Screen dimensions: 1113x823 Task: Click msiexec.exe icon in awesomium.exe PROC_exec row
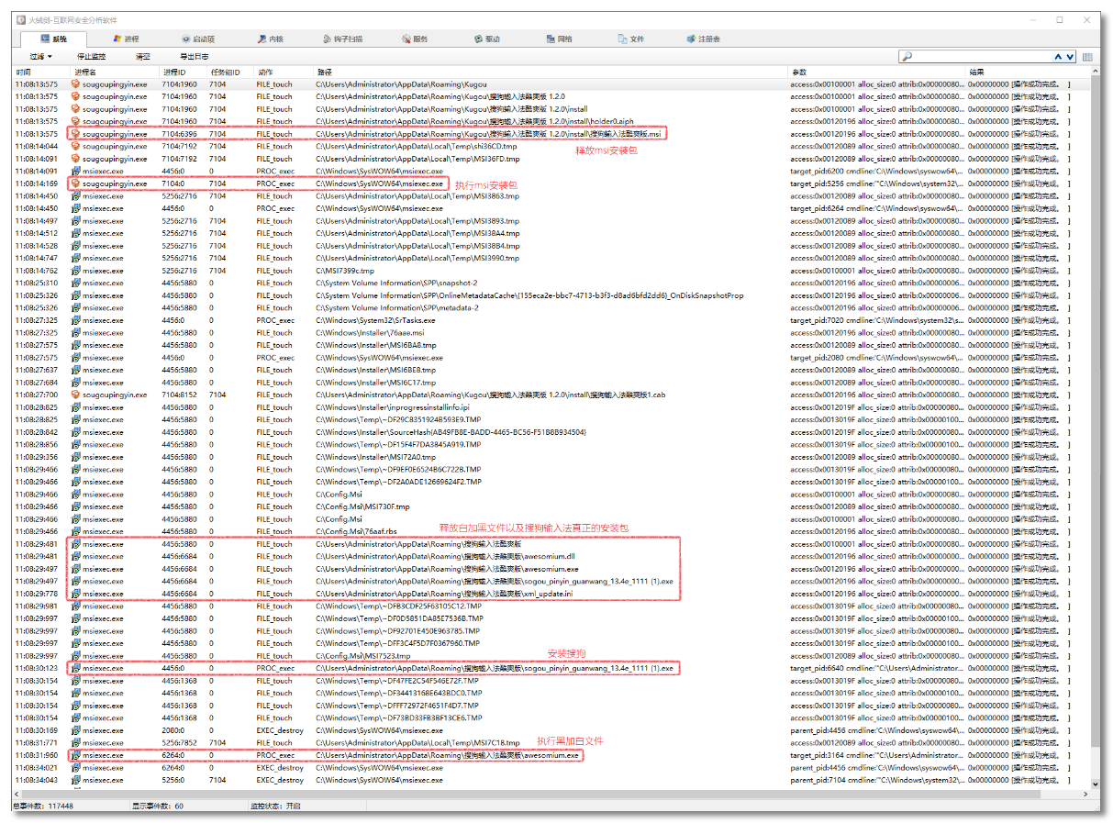pyautogui.click(x=76, y=755)
